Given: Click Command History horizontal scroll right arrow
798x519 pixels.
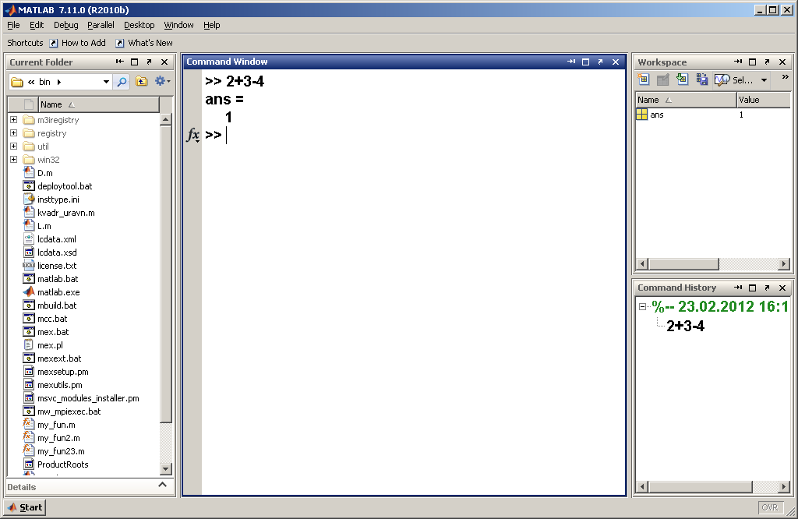Looking at the screenshot, I should (784, 487).
